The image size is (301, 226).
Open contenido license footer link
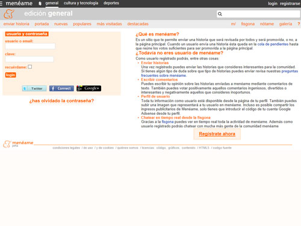pyautogui.click(x=188, y=148)
